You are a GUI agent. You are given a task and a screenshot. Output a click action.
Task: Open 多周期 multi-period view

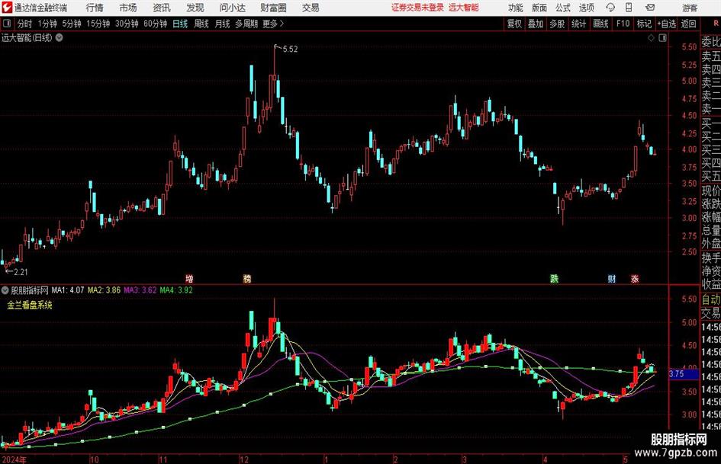pyautogui.click(x=246, y=24)
